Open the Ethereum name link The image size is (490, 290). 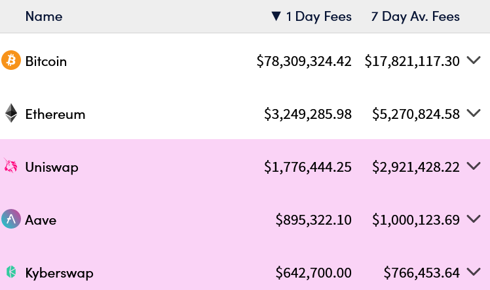click(55, 114)
